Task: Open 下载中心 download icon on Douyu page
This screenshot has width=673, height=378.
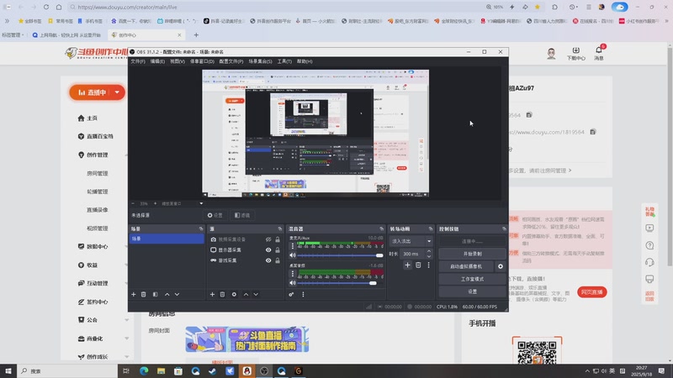Action: click(x=575, y=53)
